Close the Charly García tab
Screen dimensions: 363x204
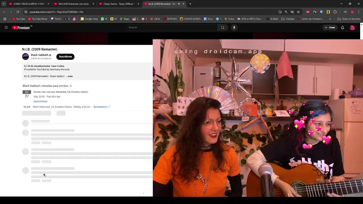[x=138, y=4]
